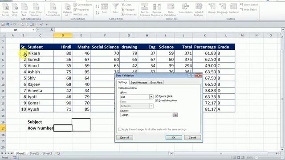Open the Sheet3 tab
285x160 pixels.
pos(48,153)
